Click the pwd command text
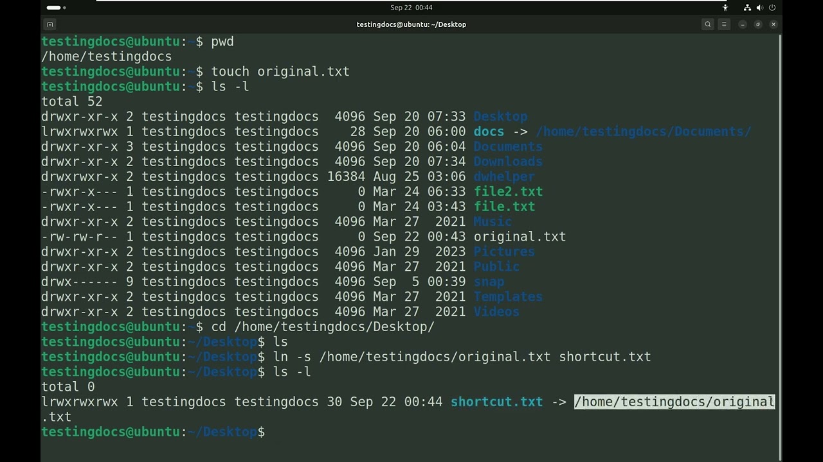This screenshot has height=462, width=823. click(x=222, y=42)
